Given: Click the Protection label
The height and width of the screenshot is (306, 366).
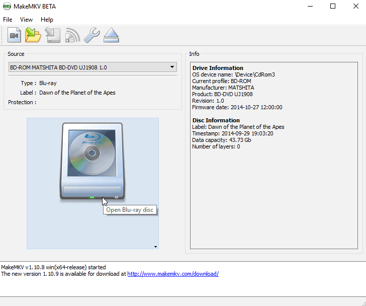Looking at the screenshot, I should click(22, 102).
